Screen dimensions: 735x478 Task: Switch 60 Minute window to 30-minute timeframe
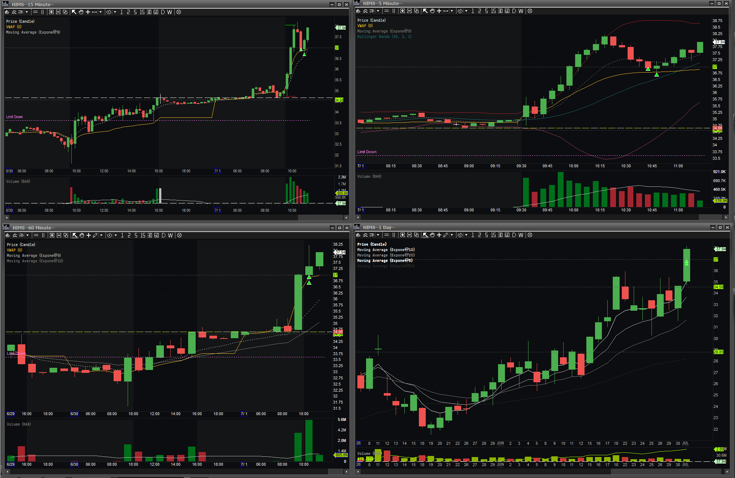pyautogui.click(x=150, y=235)
